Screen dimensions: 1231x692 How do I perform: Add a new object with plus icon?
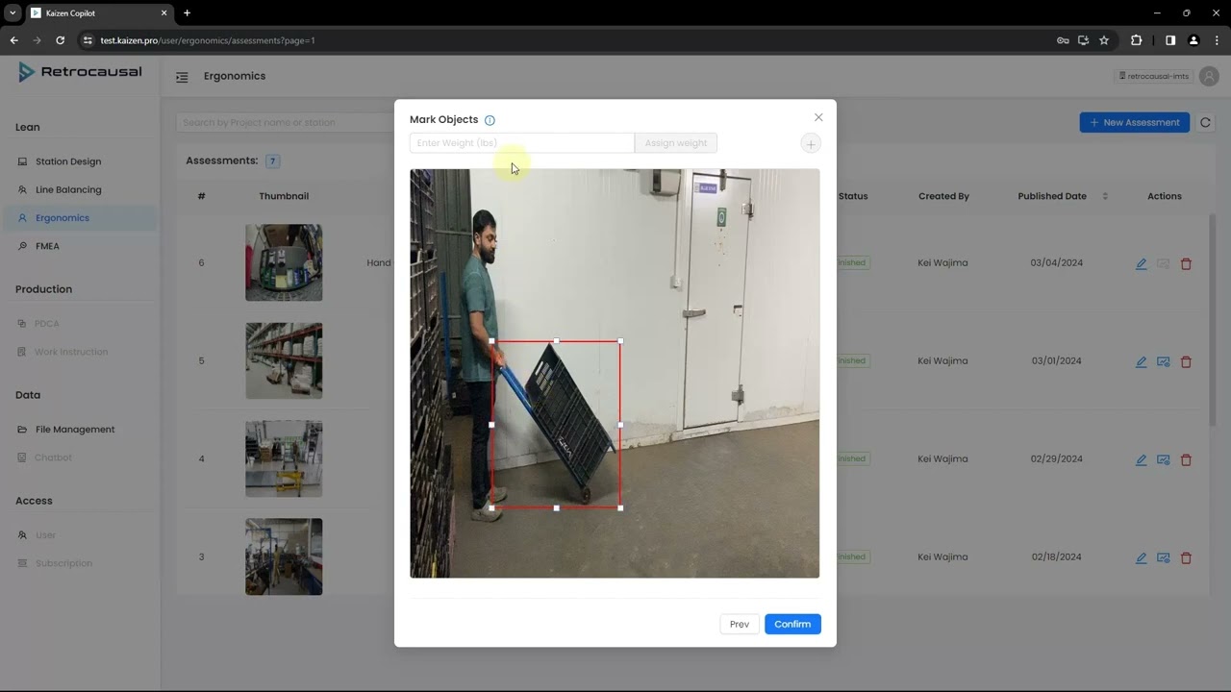(811, 143)
